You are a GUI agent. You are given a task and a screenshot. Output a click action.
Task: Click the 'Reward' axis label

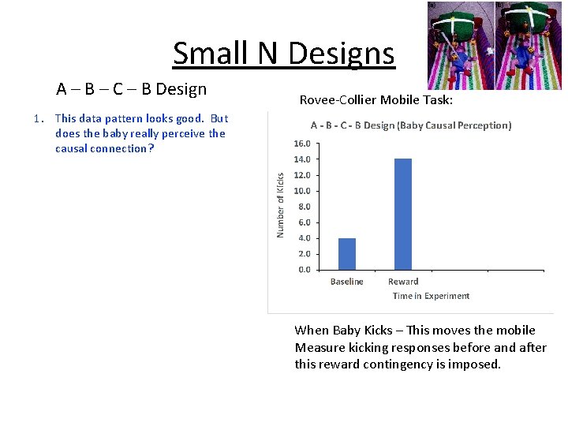[x=403, y=282]
